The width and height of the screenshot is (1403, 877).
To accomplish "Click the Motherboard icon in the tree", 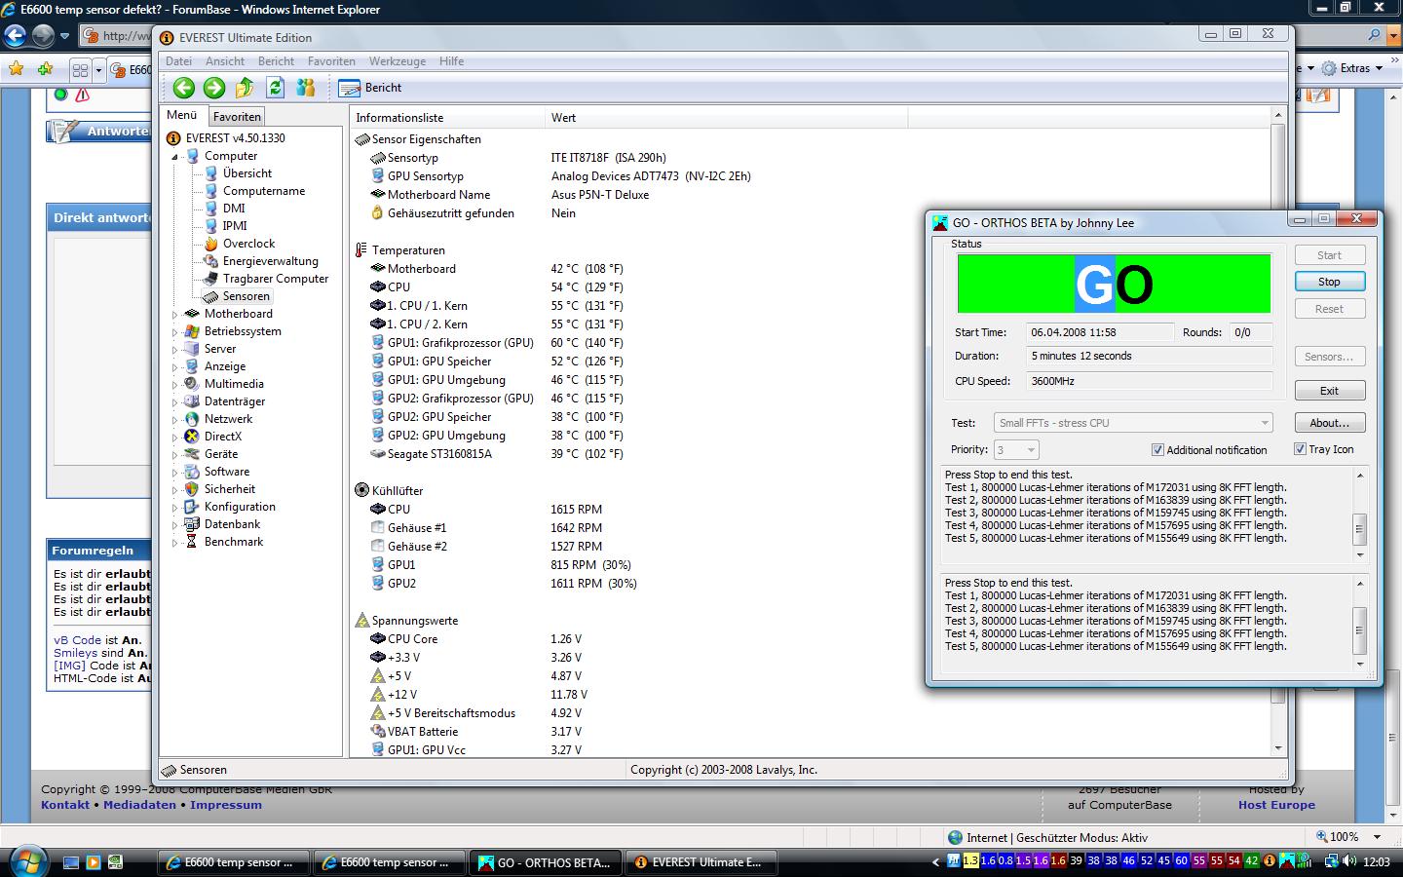I will tap(192, 314).
